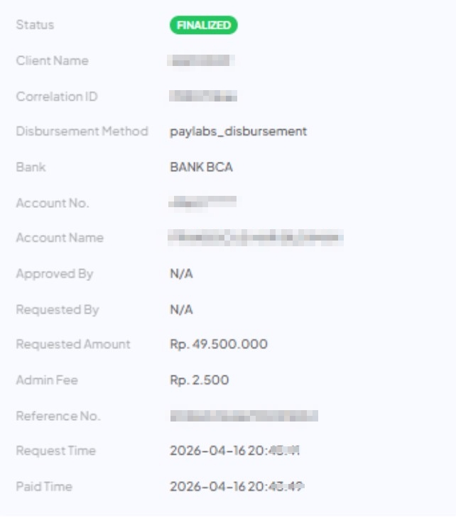Image resolution: width=456 pixels, height=518 pixels.
Task: Click the Requested Amount label
Action: [x=73, y=344]
